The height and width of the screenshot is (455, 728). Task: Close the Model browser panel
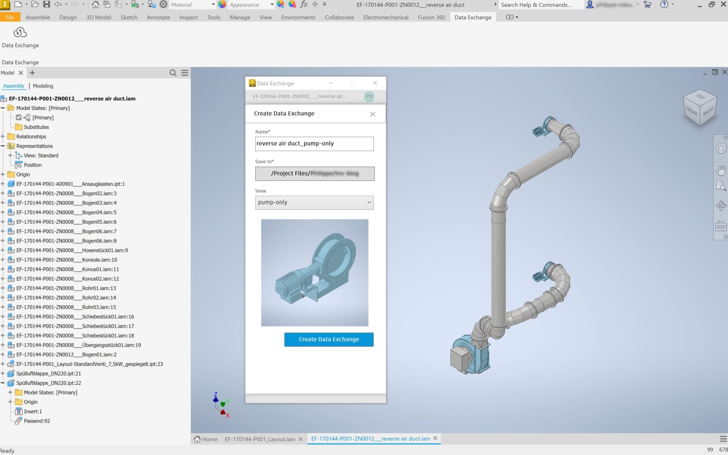[x=21, y=73]
